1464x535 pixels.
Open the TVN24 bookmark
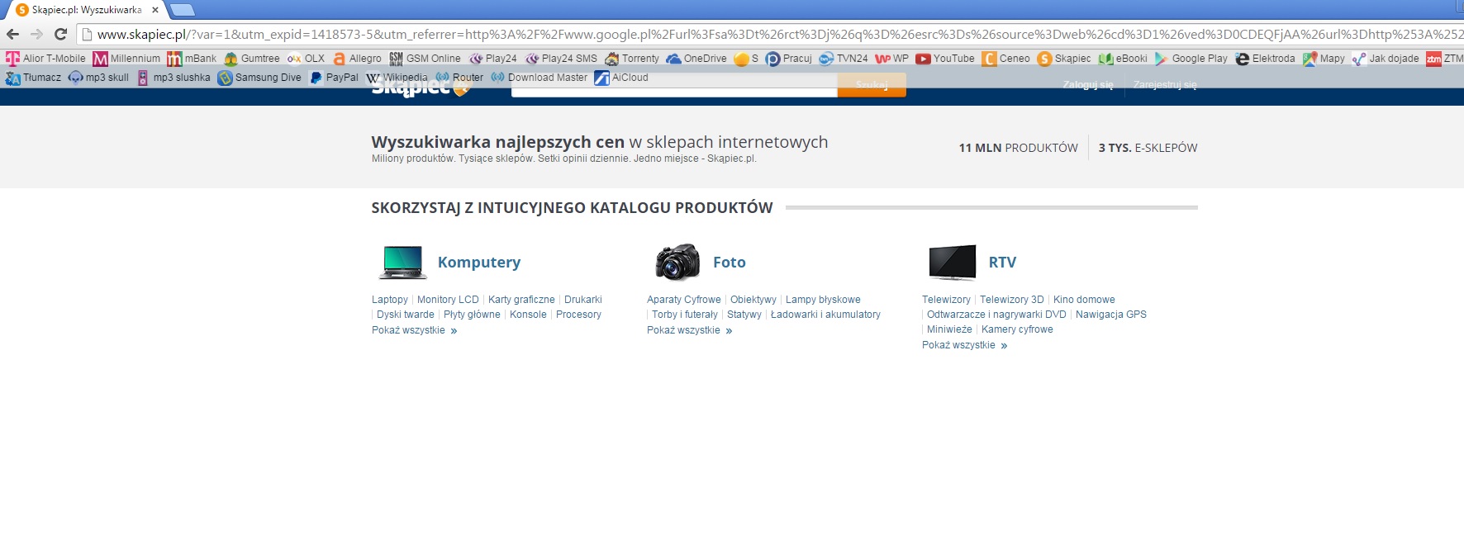point(844,59)
